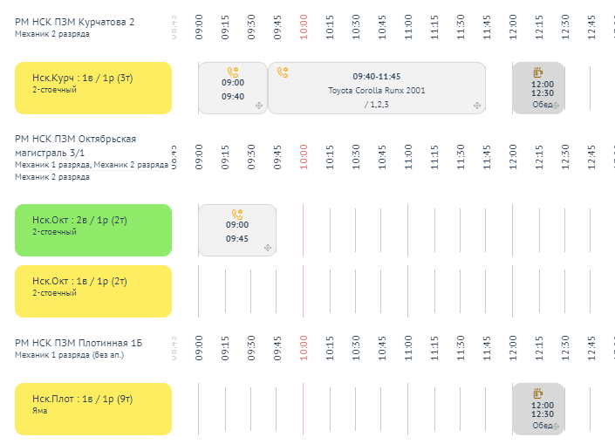Click coffee cup icon in Kurchatova lunch block
The width and height of the screenshot is (615, 444).
538,72
